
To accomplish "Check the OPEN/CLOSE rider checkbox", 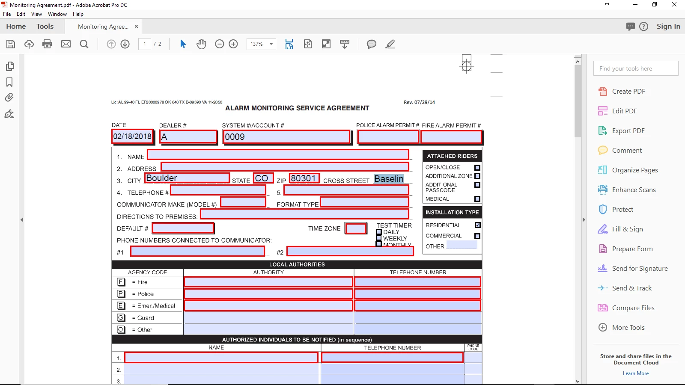I will 477,168.
